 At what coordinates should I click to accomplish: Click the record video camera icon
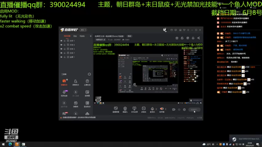click(174, 109)
